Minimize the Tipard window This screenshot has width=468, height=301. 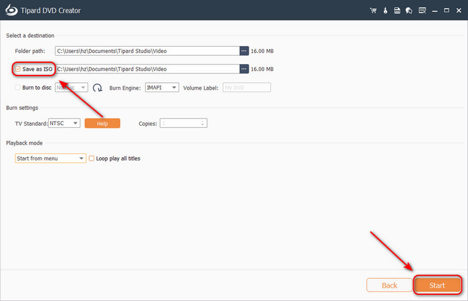(435, 11)
